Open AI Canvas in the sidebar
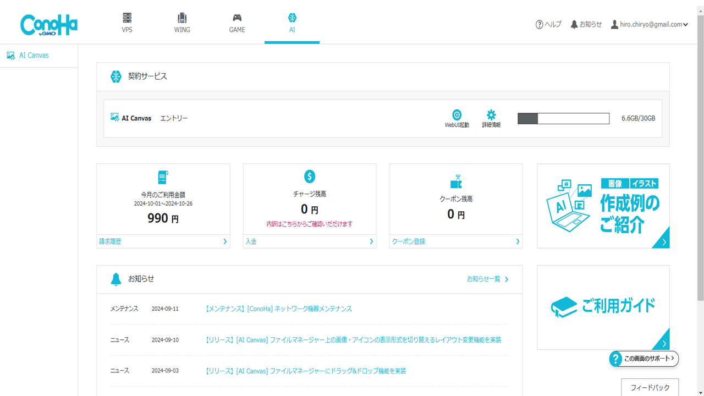 point(39,56)
